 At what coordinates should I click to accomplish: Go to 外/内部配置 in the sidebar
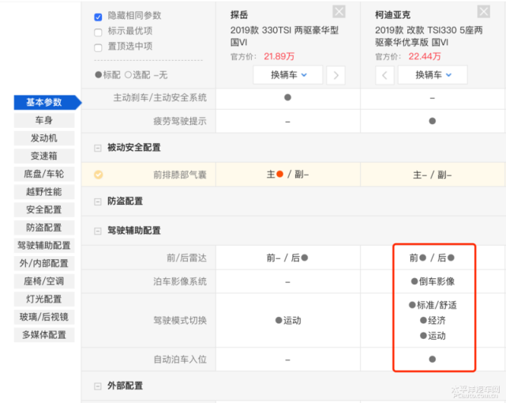(44, 263)
